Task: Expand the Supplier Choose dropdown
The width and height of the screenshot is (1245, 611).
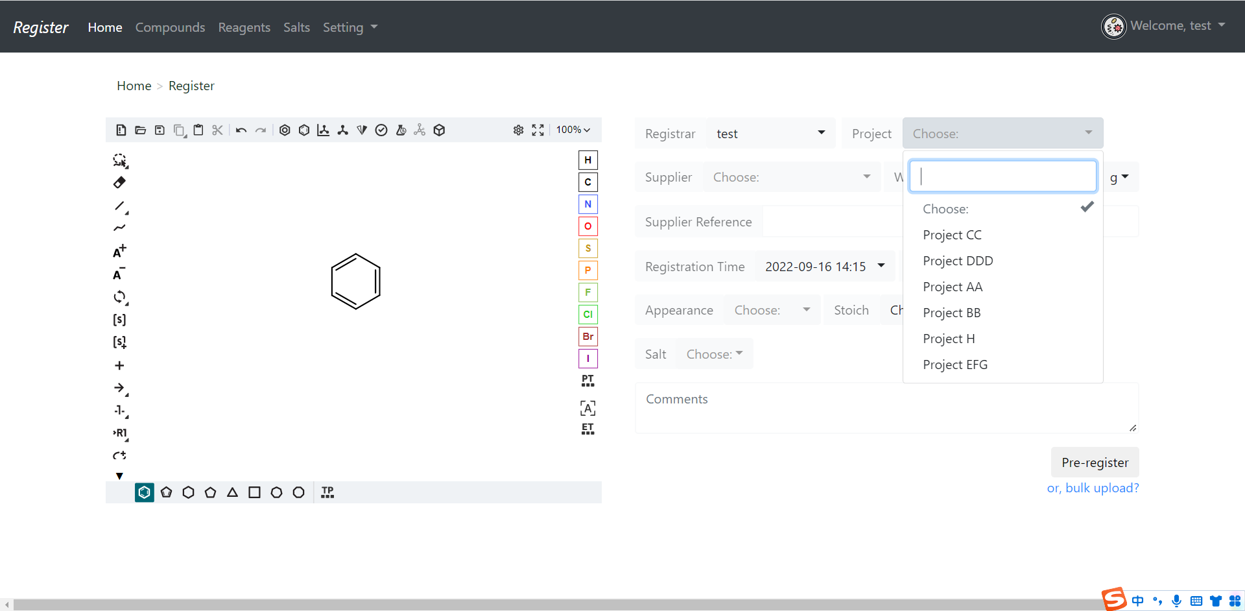Action: tap(792, 177)
